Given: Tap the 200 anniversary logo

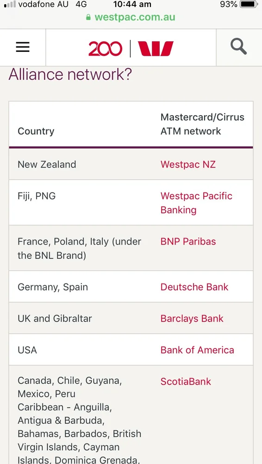Looking at the screenshot, I should point(105,49).
